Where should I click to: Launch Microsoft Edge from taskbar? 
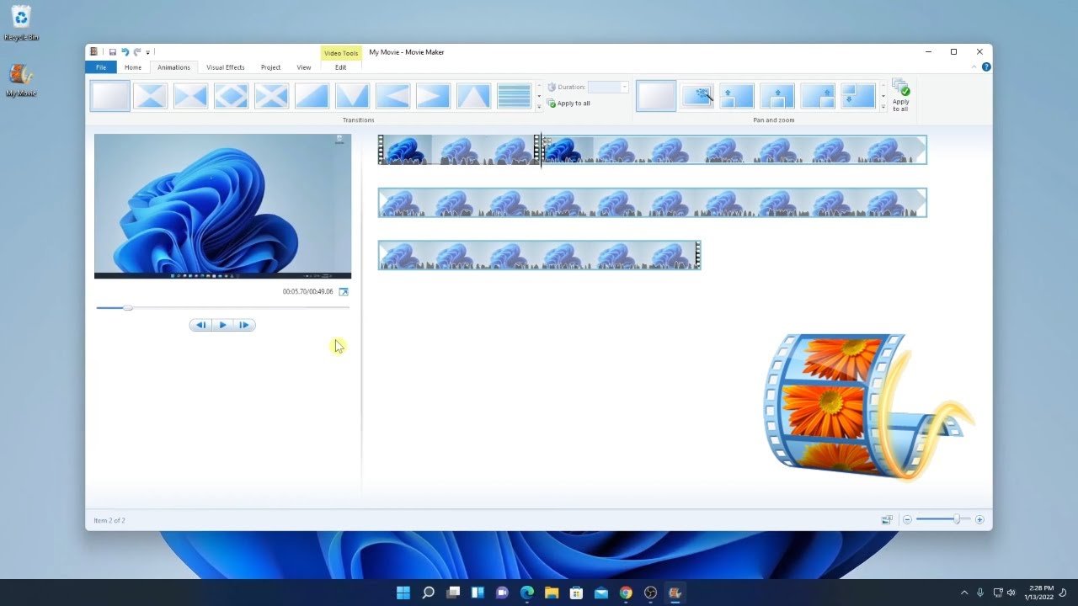pyautogui.click(x=527, y=593)
